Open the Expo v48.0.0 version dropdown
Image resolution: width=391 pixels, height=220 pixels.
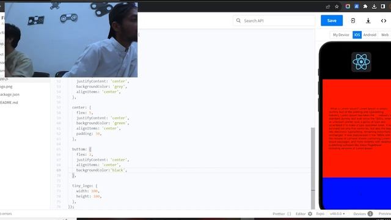click(x=337, y=214)
